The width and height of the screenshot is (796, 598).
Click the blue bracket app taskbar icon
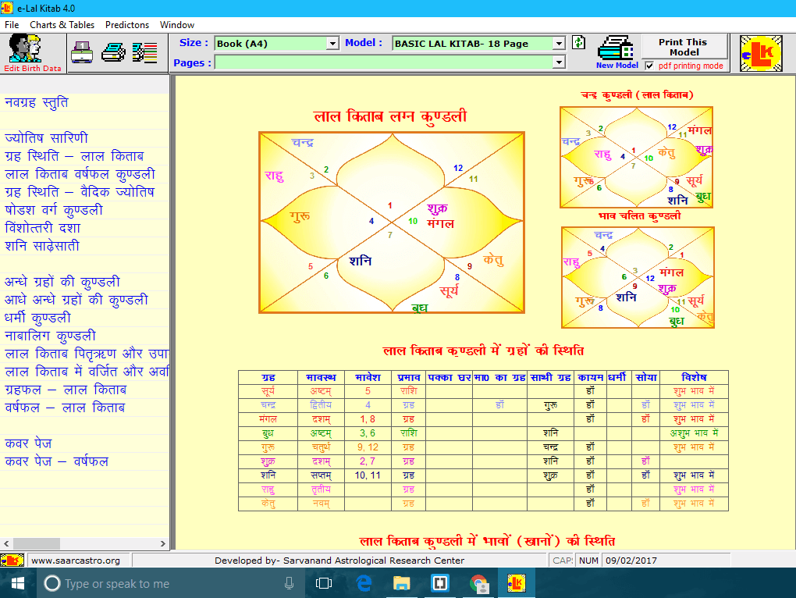(x=439, y=584)
